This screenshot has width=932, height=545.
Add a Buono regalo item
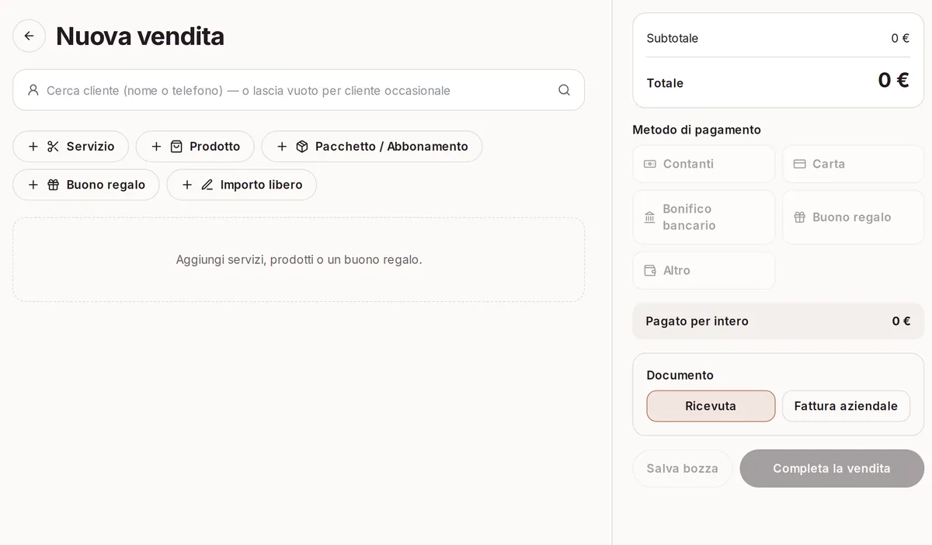click(86, 185)
